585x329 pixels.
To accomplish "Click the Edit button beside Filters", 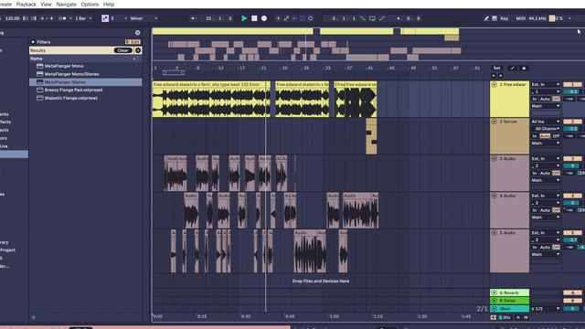I will [x=133, y=42].
